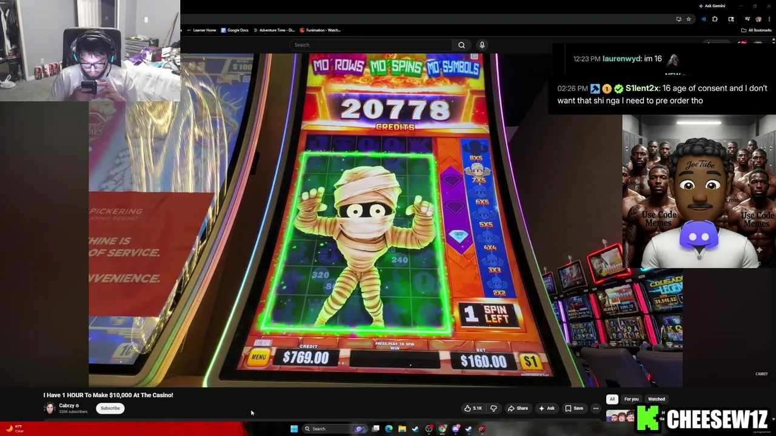The height and width of the screenshot is (436, 776).
Task: Open the media controls icon in Chrome
Action: click(747, 19)
